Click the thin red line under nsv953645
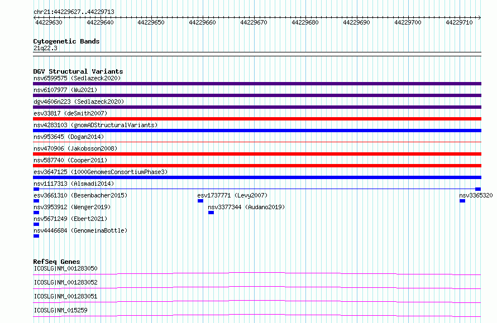This screenshot has width=497, height=323. pyautogui.click(x=257, y=142)
